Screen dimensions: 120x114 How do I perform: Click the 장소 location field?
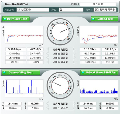(71, 10)
